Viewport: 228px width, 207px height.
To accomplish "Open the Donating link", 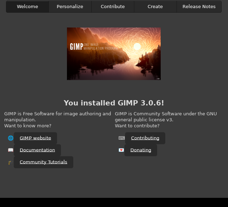I will [141, 150].
